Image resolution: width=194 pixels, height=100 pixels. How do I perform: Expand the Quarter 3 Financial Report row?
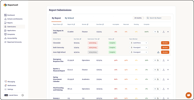click(x=168, y=70)
